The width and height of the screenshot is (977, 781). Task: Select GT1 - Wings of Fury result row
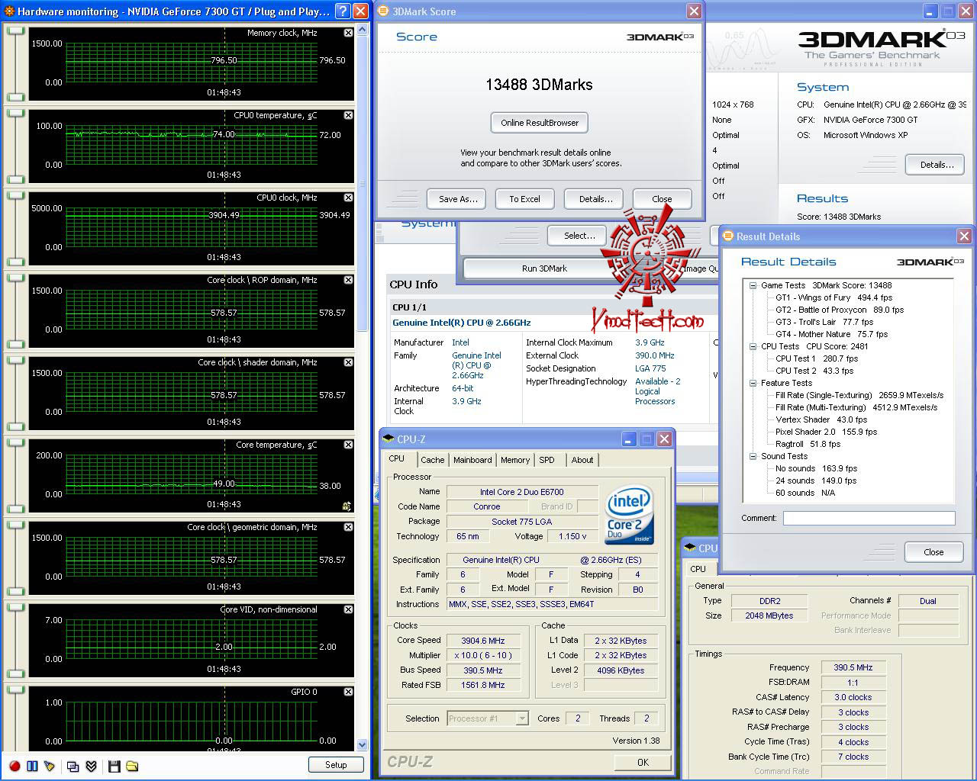tap(834, 297)
